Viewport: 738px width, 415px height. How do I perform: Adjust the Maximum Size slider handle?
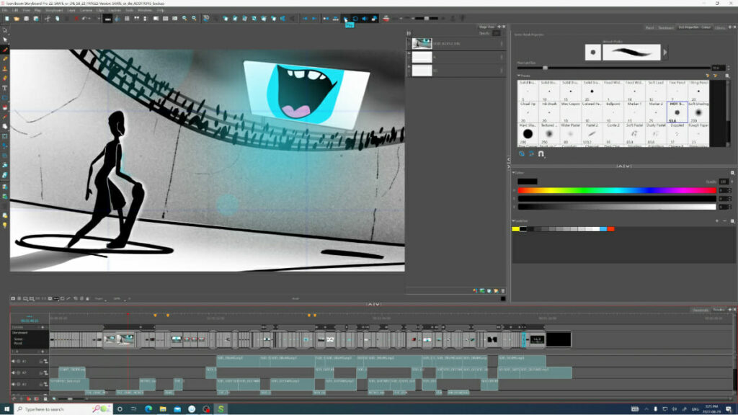coord(545,68)
